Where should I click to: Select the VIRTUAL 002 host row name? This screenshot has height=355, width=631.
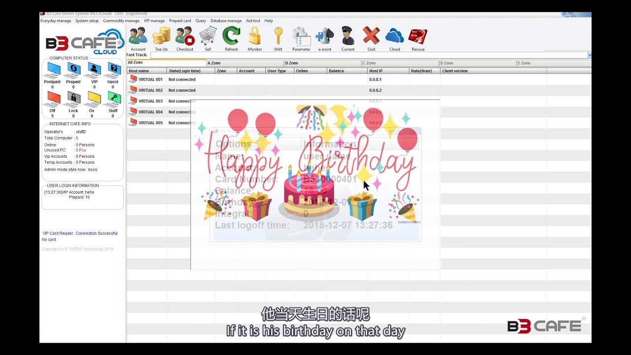tap(150, 90)
